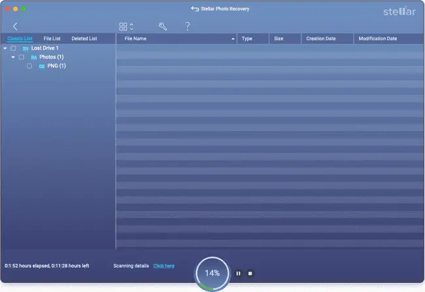425x292 pixels.
Task: Sort by the Modification Date column
Action: (x=388, y=39)
